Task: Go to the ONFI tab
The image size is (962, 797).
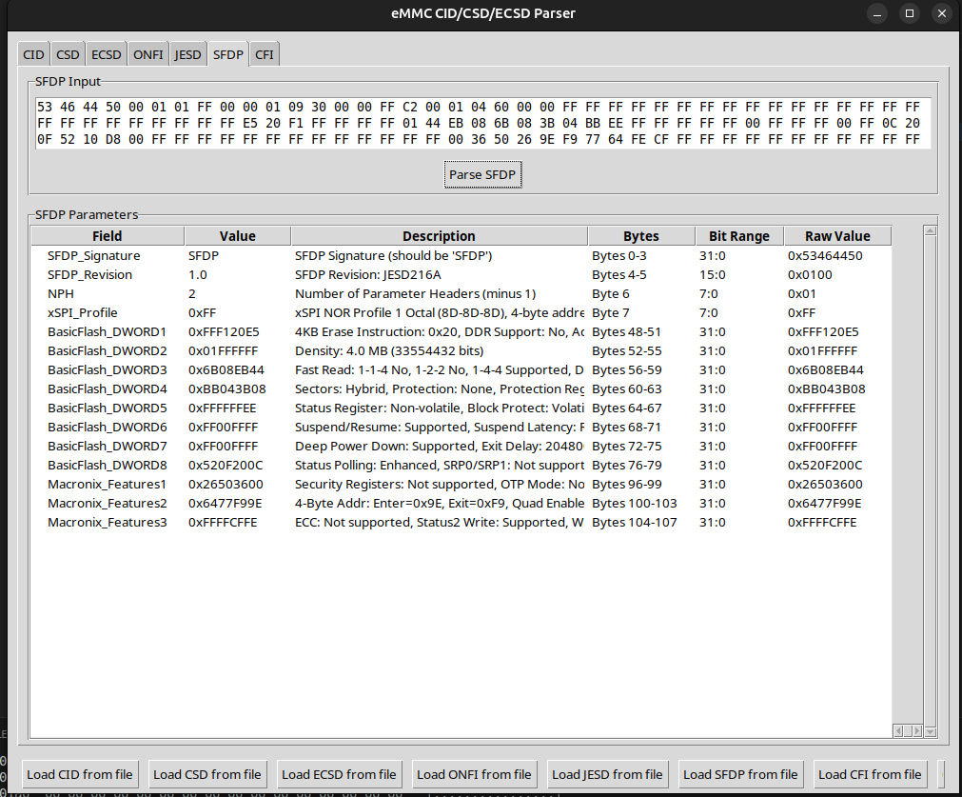Action: click(x=147, y=54)
